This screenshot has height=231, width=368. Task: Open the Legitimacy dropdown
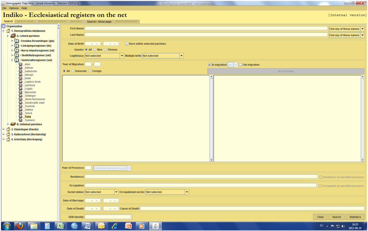click(122, 56)
